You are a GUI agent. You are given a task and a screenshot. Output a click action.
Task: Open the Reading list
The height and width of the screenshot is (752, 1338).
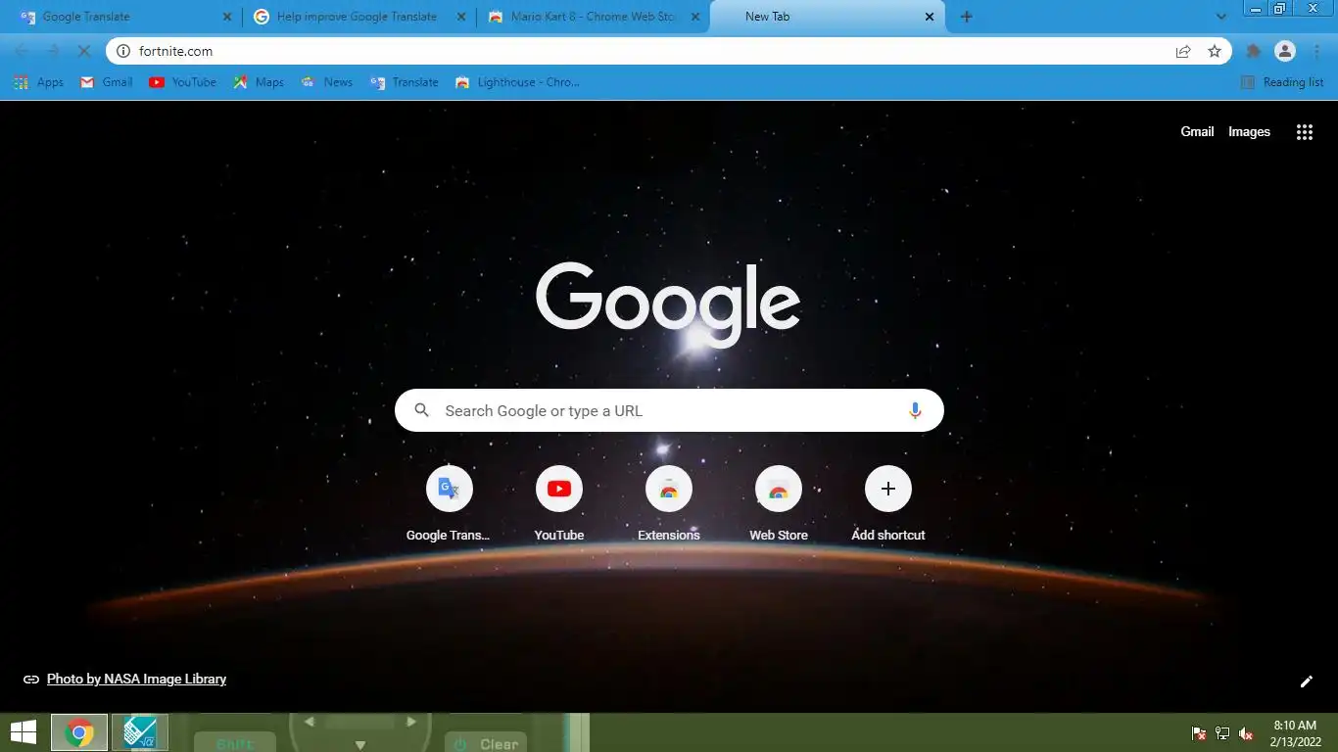click(x=1282, y=82)
